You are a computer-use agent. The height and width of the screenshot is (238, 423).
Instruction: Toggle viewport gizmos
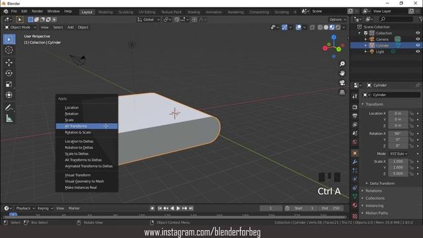pyautogui.click(x=285, y=27)
